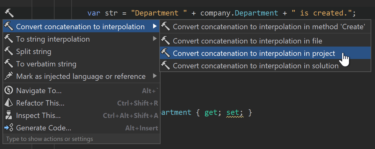Click the Generate Code arrow icon
This screenshot has width=375, height=149.
point(9,128)
